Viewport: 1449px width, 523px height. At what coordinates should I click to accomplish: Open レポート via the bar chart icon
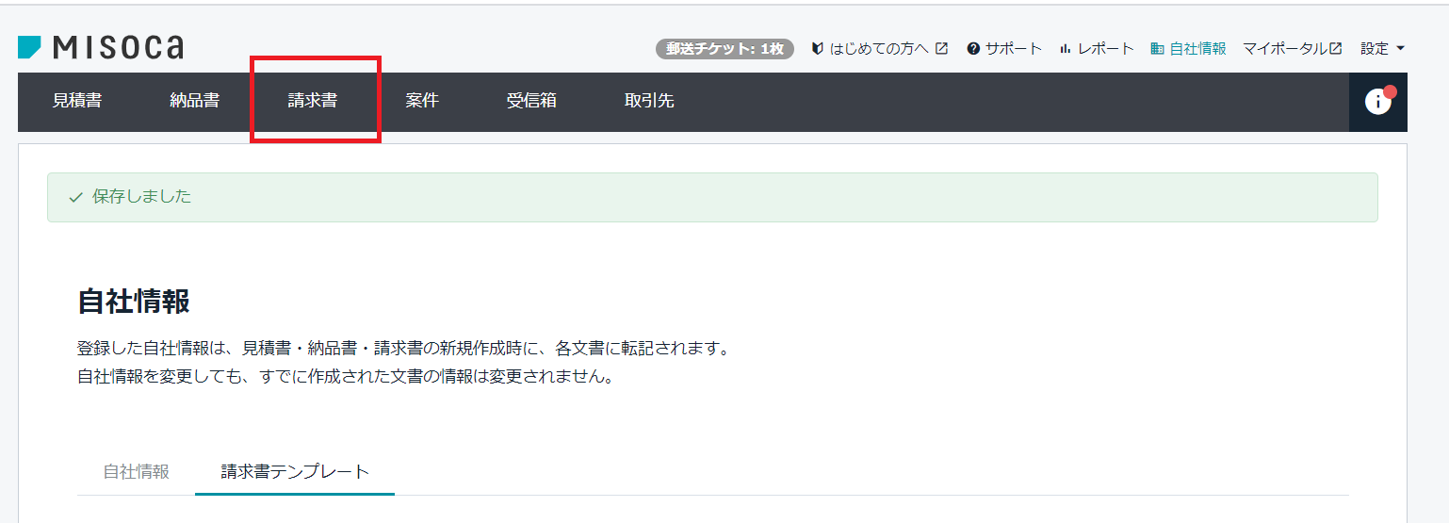pyautogui.click(x=1066, y=49)
